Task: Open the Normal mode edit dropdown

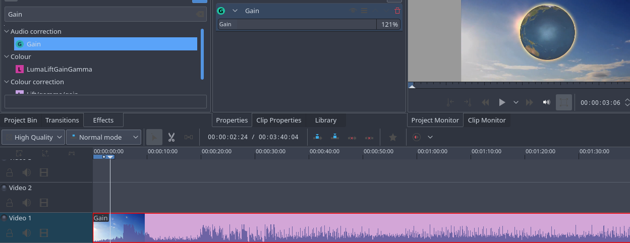Action: pyautogui.click(x=103, y=137)
